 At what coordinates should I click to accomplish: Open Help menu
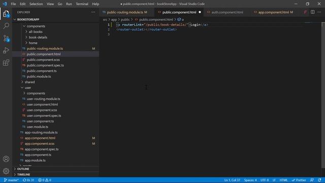click(95, 4)
